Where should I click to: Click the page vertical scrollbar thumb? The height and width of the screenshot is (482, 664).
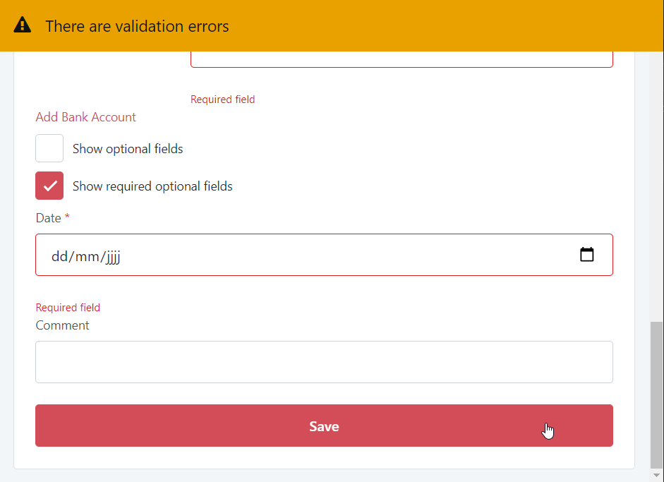[x=656, y=394]
